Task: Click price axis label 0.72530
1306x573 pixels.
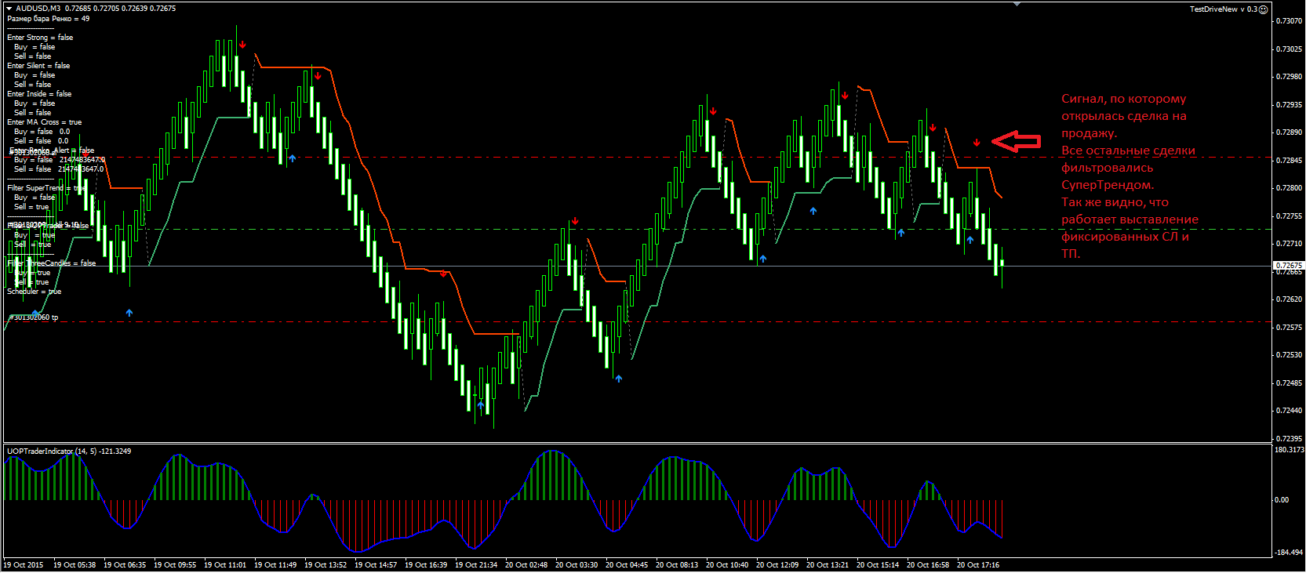Action: [1289, 355]
